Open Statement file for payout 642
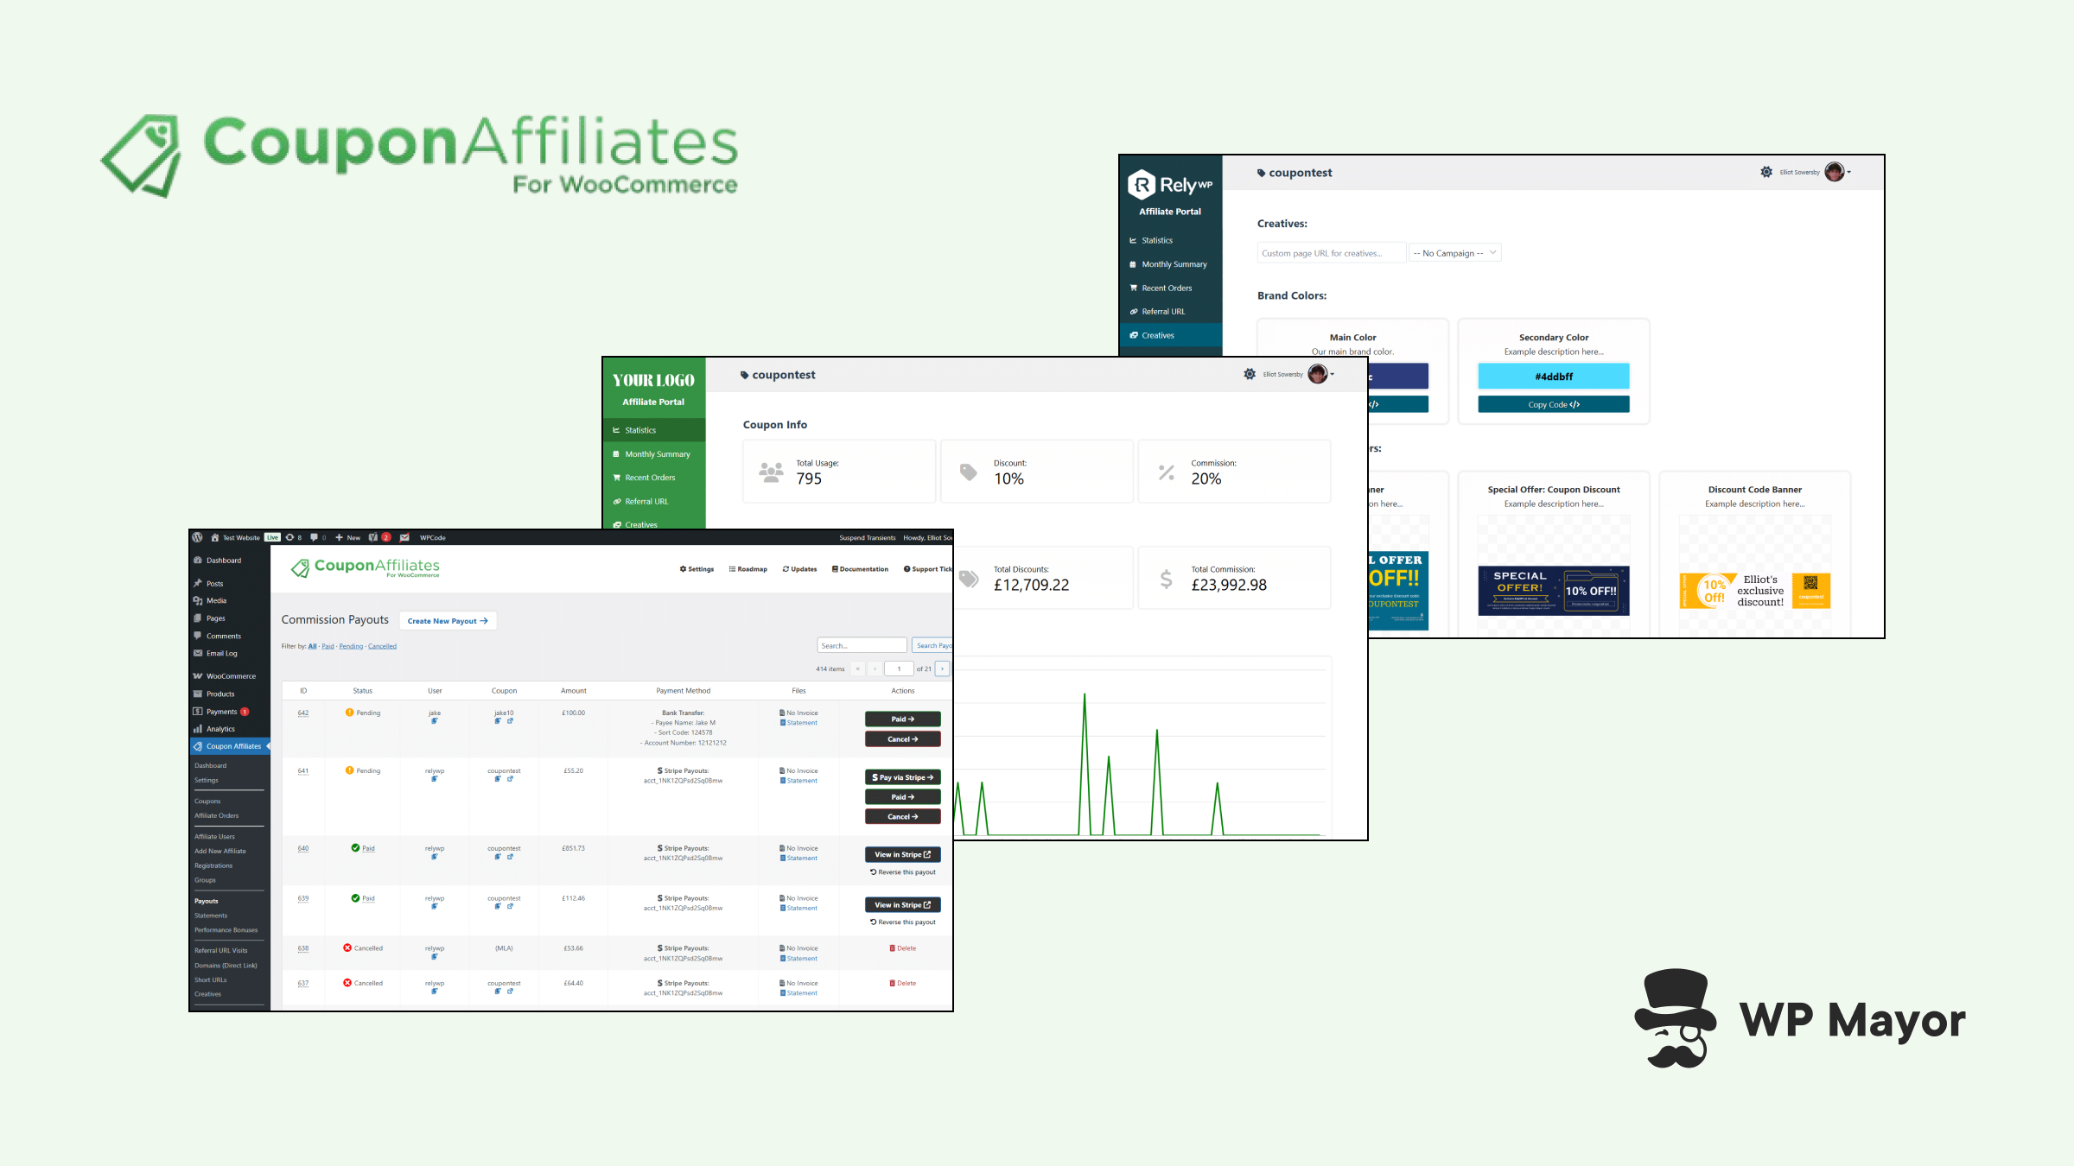 798,723
